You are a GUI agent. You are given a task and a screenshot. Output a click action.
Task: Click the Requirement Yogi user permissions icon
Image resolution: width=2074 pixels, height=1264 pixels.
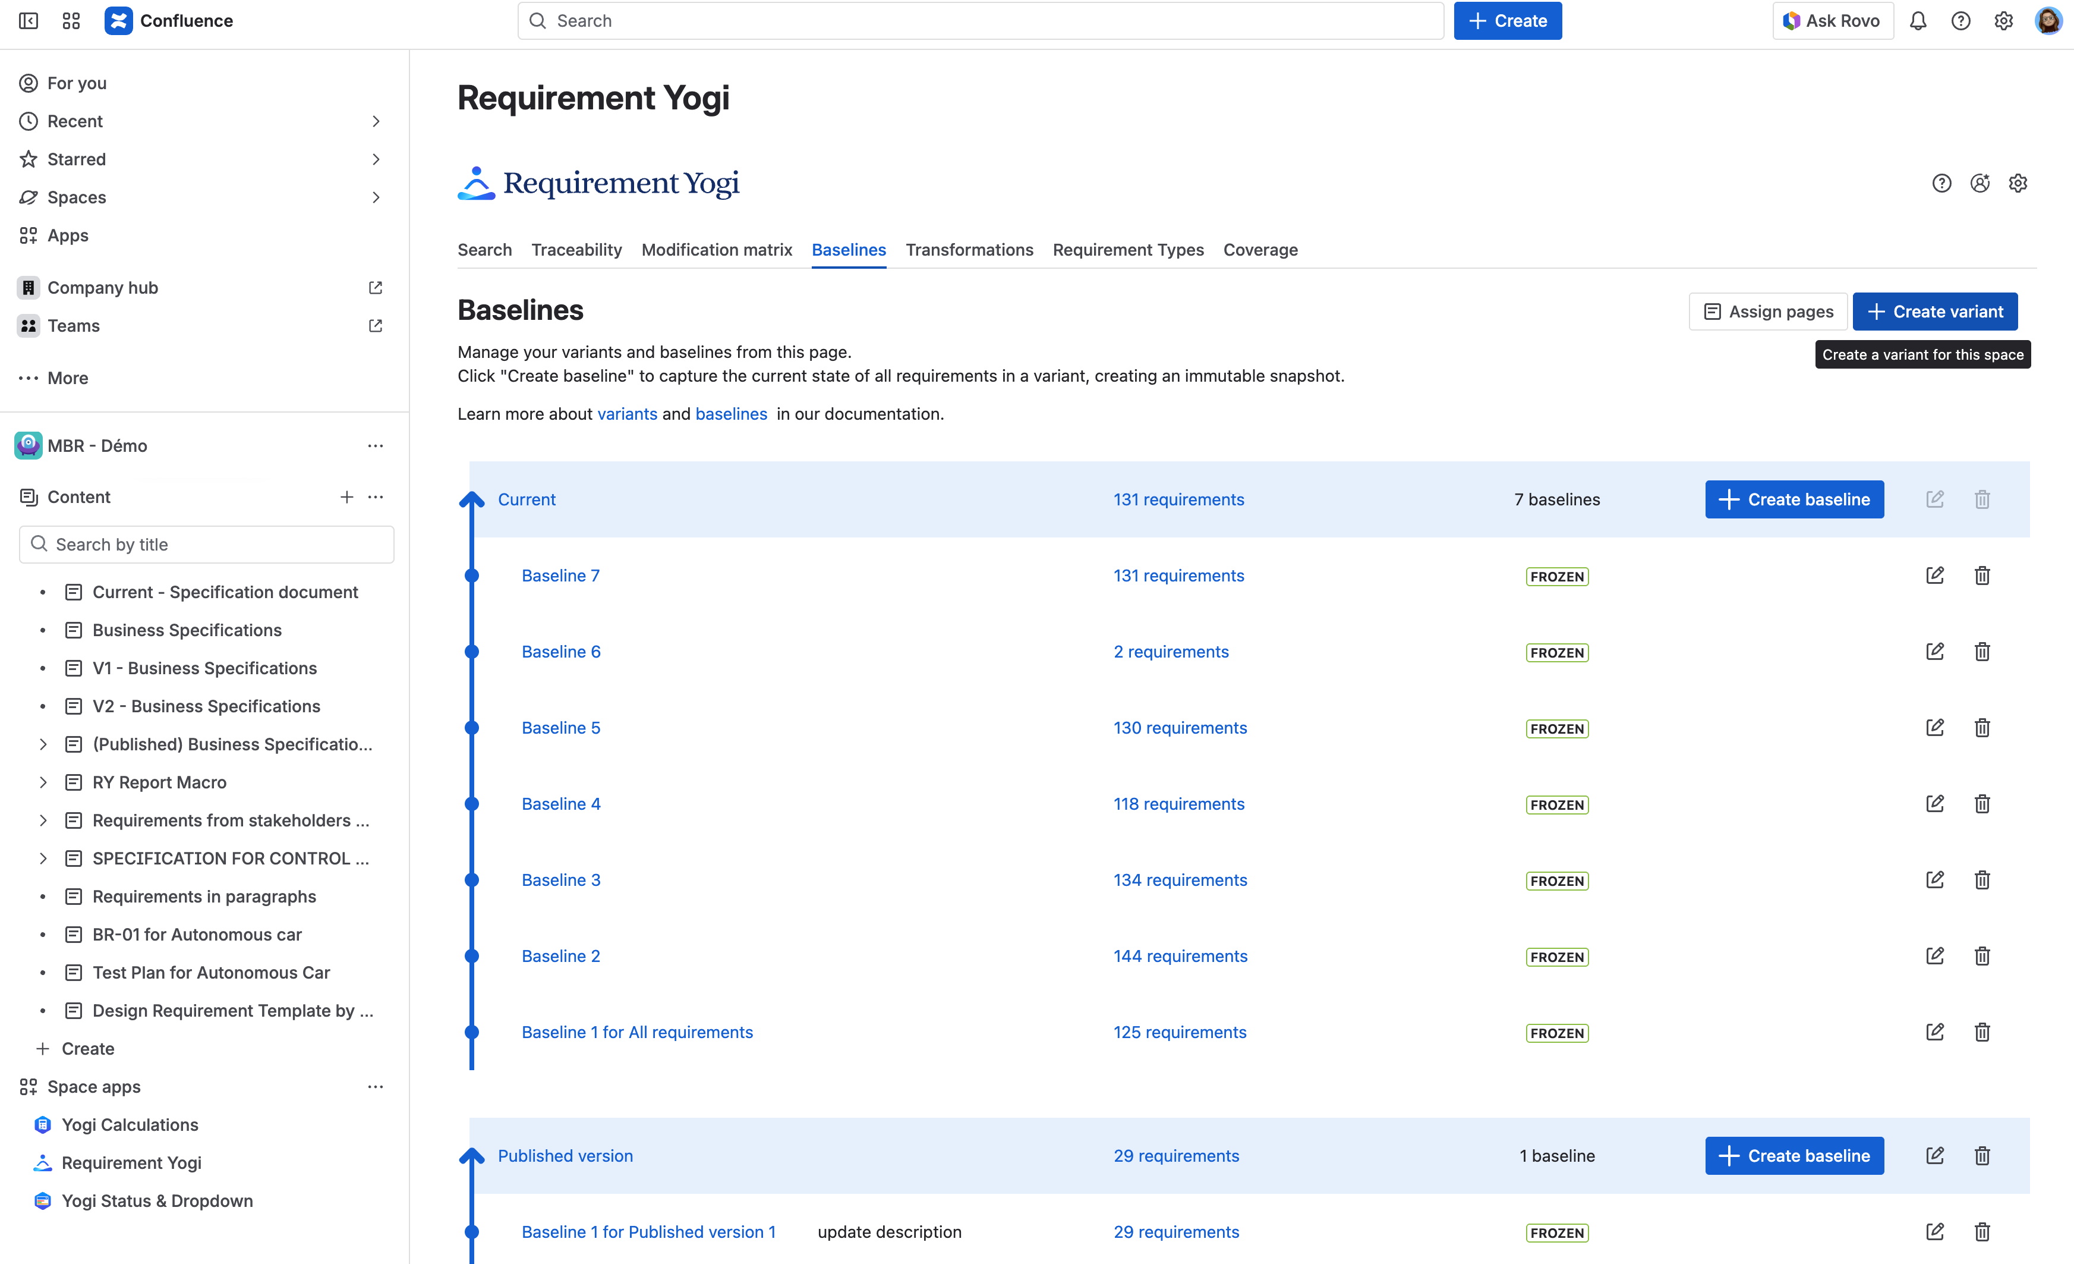pos(1980,184)
